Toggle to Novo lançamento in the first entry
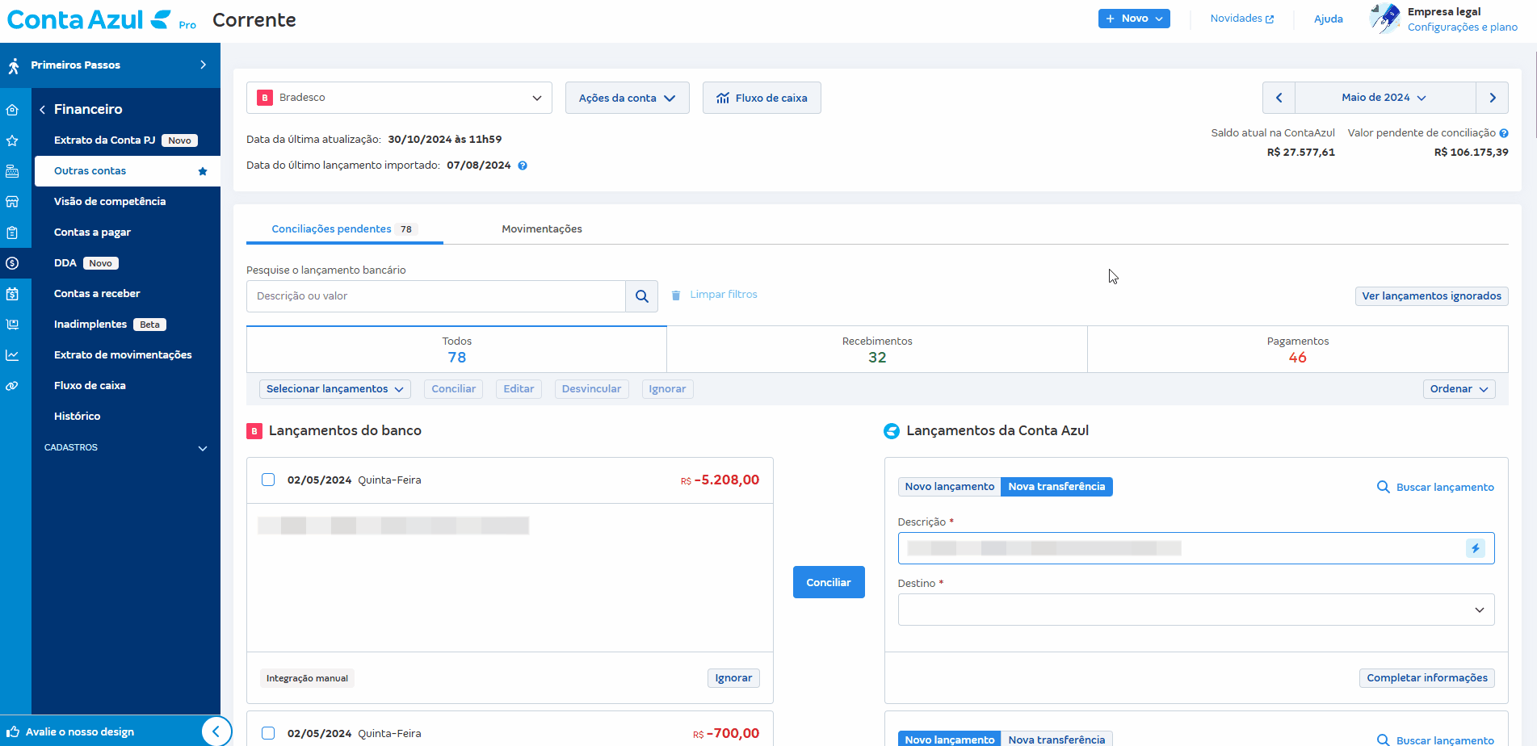 [949, 487]
